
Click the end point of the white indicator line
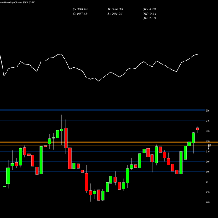pos(198,54)
